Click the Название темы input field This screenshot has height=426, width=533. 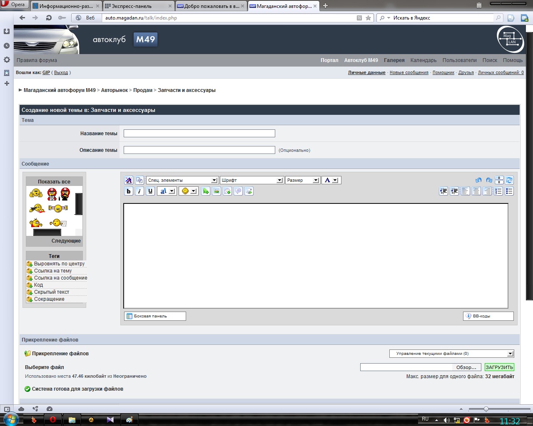point(199,134)
